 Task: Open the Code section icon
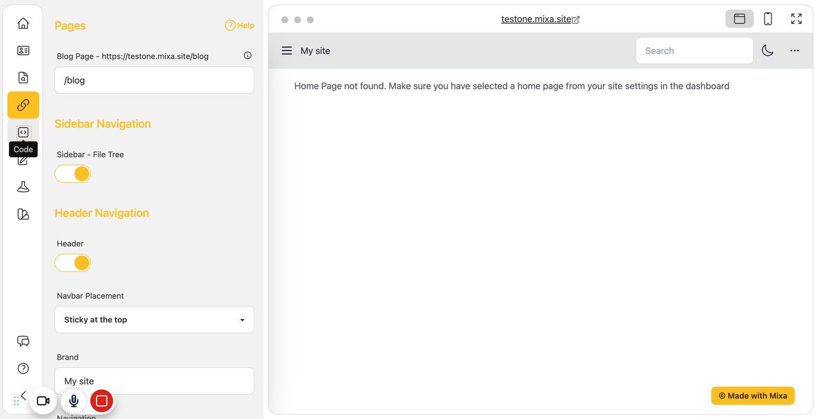23,132
